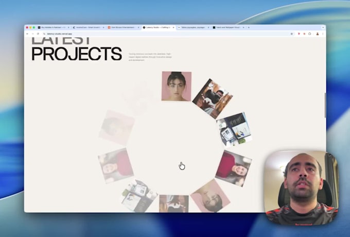Open the upside-down woman portrait on pink

(210, 197)
